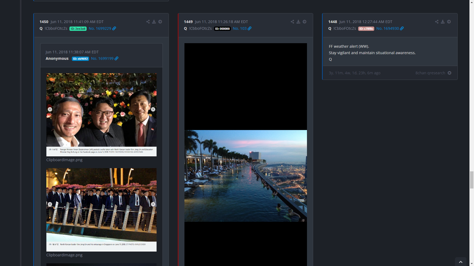Open link No. 103
This screenshot has width=474, height=266.
[x=242, y=28]
